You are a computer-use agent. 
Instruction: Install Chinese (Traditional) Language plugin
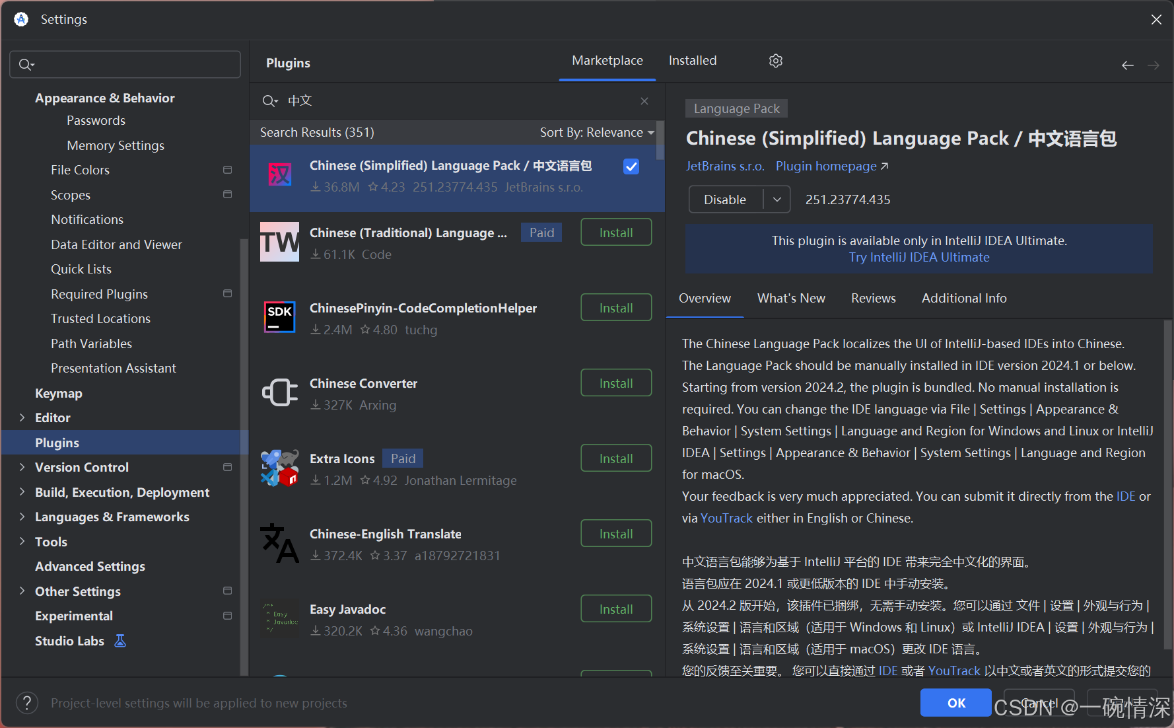click(616, 233)
